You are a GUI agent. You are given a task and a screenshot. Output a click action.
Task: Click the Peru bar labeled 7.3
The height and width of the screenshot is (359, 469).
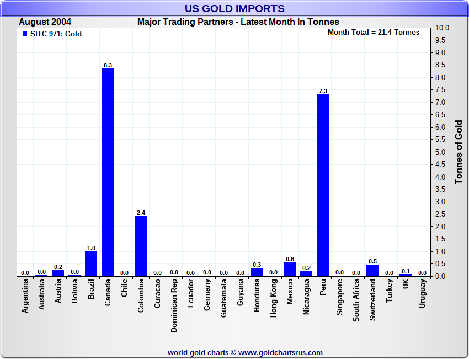[x=323, y=185]
